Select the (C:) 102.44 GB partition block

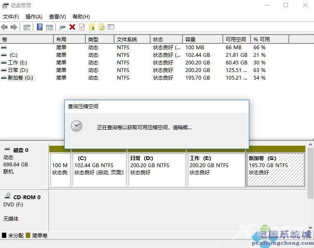[x=99, y=170]
